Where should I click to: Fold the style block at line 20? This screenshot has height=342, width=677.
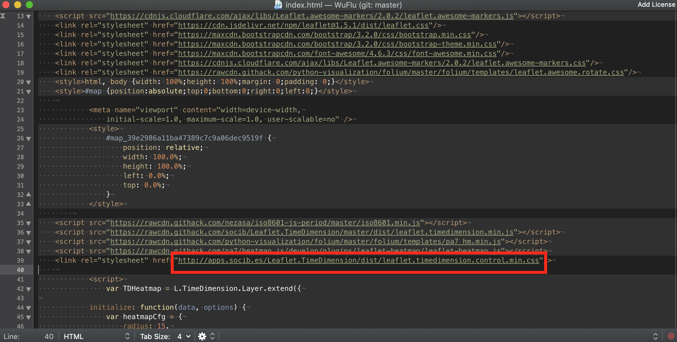(x=29, y=82)
